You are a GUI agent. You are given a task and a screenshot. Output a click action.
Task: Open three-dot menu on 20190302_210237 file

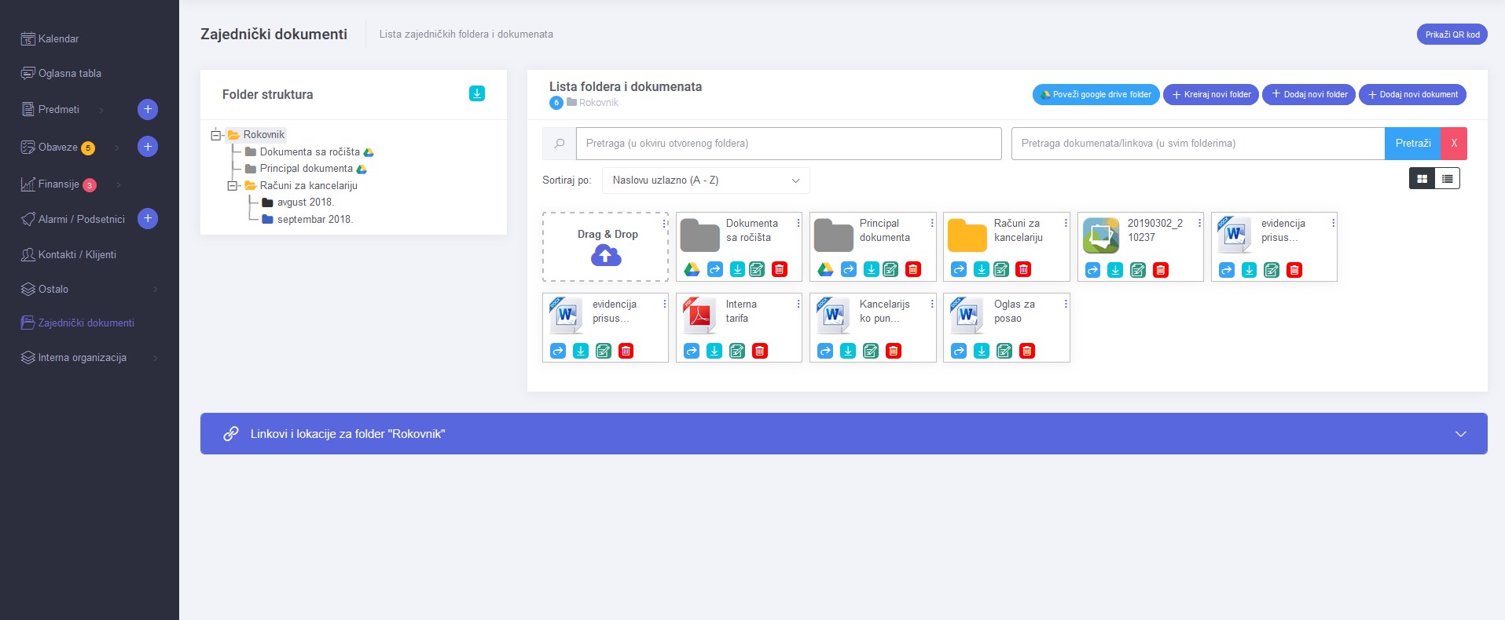tap(1199, 224)
